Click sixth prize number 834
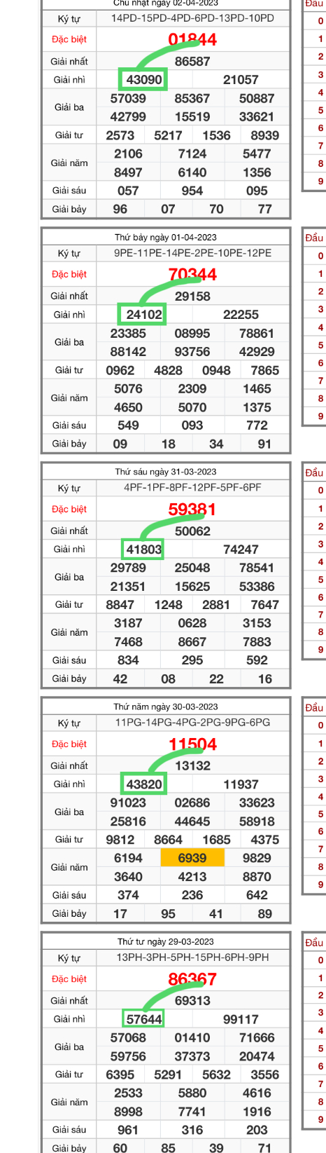 (128, 660)
